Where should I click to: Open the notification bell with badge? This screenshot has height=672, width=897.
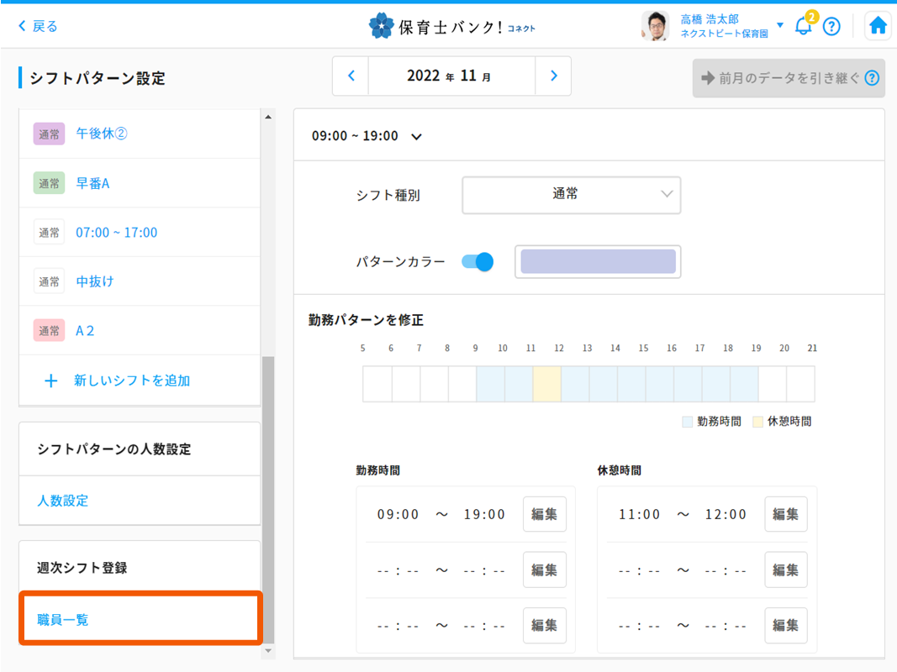click(804, 26)
